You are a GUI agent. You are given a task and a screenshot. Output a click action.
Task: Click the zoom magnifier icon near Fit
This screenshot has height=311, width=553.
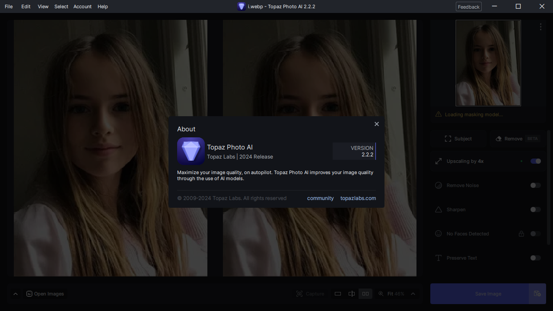pos(381,294)
